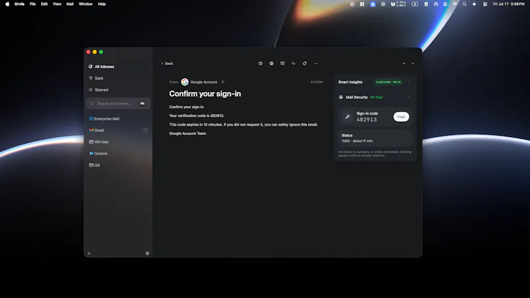Open the Starred folder
This screenshot has height=298, width=530.
click(118, 90)
